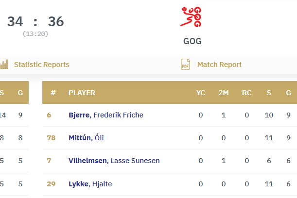View Vilhelmsen, Lasse Sunesen profile
The height and width of the screenshot is (198, 297).
[114, 161]
